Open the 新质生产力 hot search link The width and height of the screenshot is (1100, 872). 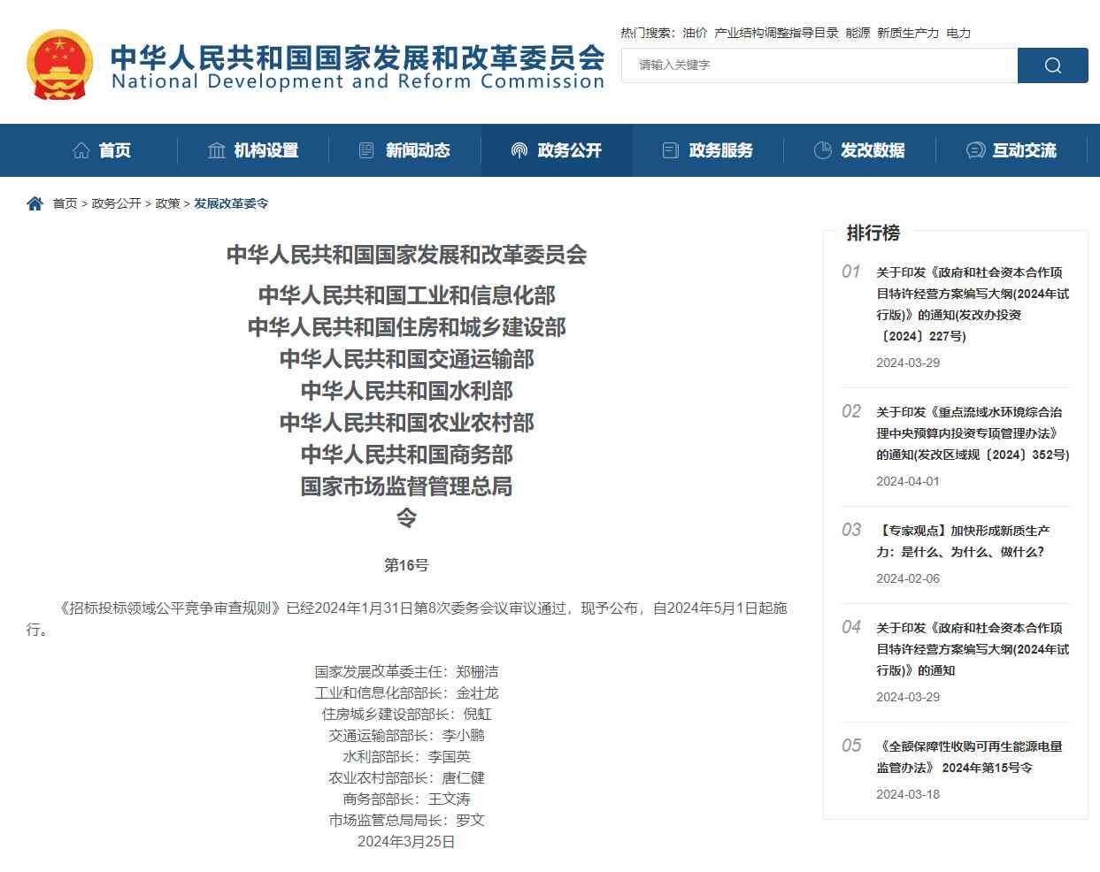click(903, 33)
